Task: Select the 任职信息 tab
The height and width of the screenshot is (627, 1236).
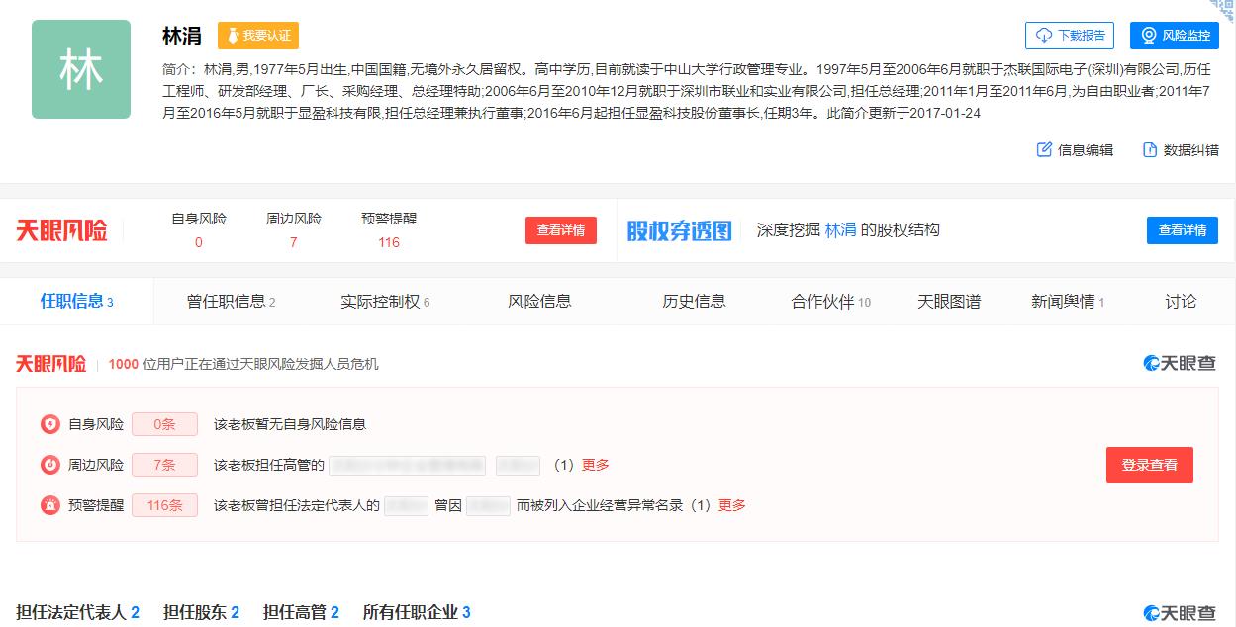Action: (x=76, y=302)
